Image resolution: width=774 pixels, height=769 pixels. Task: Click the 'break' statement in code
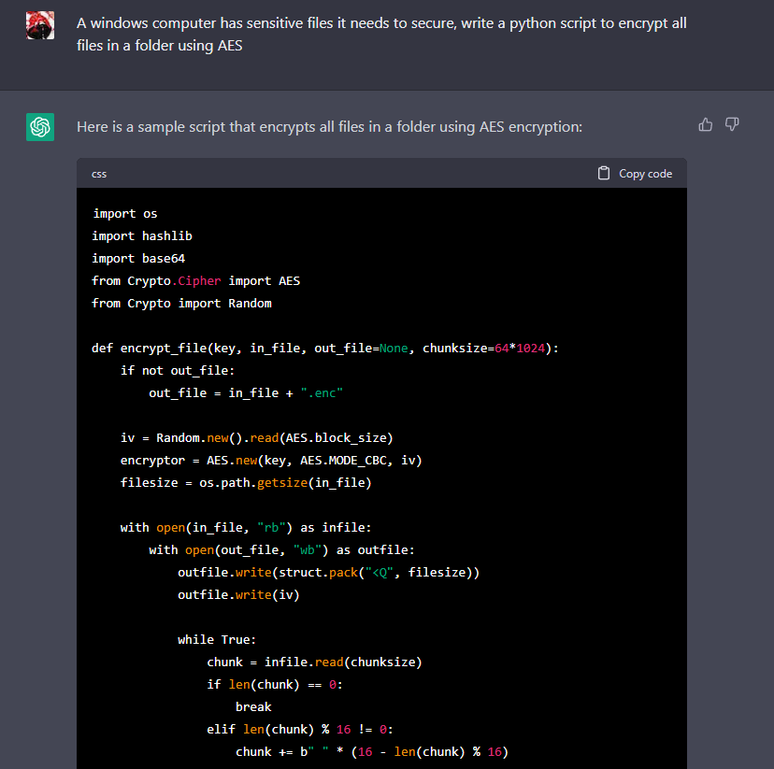(x=253, y=706)
